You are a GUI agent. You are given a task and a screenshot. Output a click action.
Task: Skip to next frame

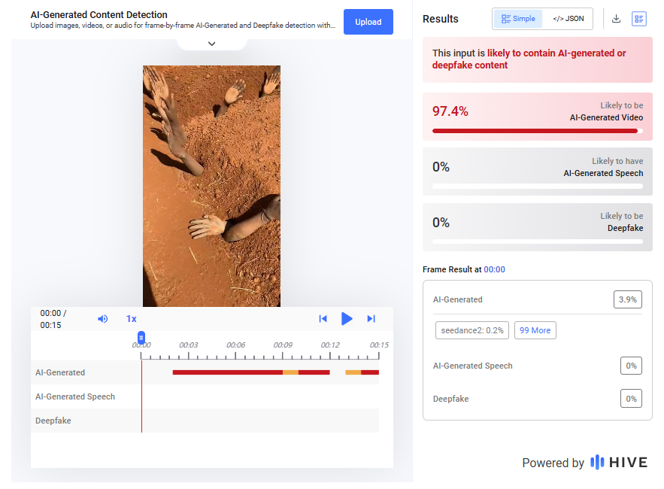click(371, 319)
